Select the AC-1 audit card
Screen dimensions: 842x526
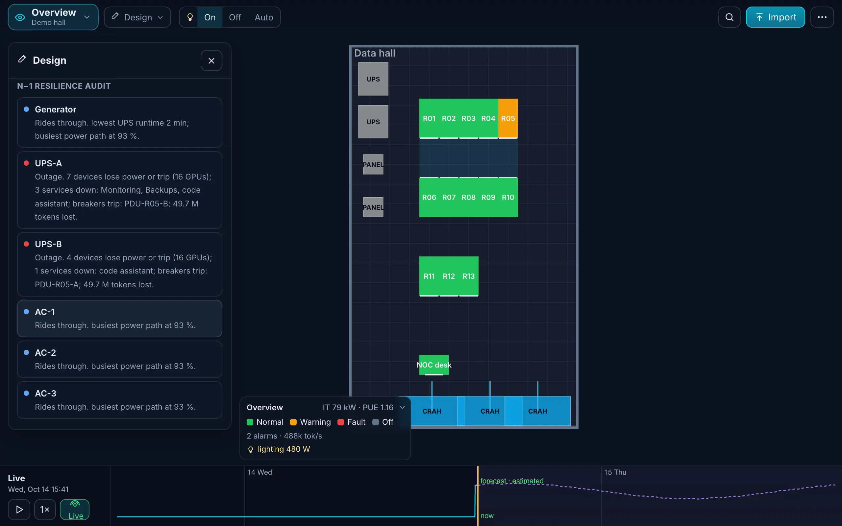tap(120, 319)
